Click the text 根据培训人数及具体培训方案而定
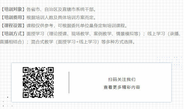This screenshot has width=184, height=109. tap(60, 17)
